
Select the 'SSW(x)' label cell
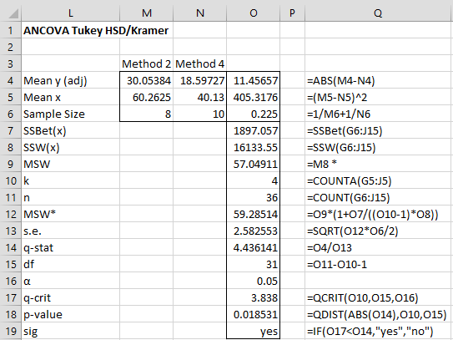pyautogui.click(x=70, y=147)
